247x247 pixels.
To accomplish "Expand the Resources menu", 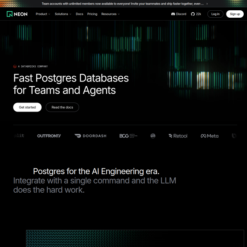I will coord(110,14).
